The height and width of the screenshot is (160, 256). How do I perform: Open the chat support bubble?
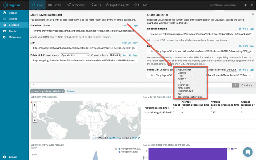pyautogui.click(x=248, y=152)
